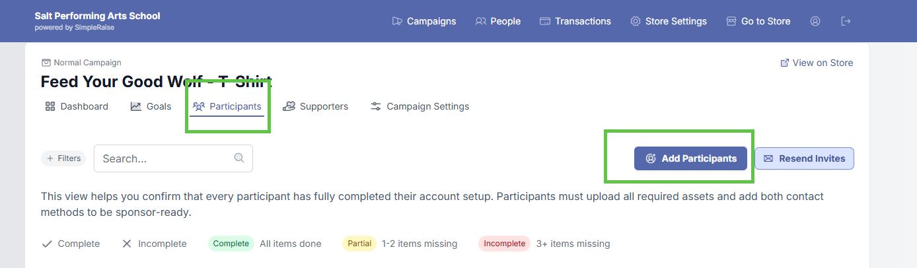Click the Campaigns megaphone icon
The width and height of the screenshot is (917, 268).
click(397, 21)
